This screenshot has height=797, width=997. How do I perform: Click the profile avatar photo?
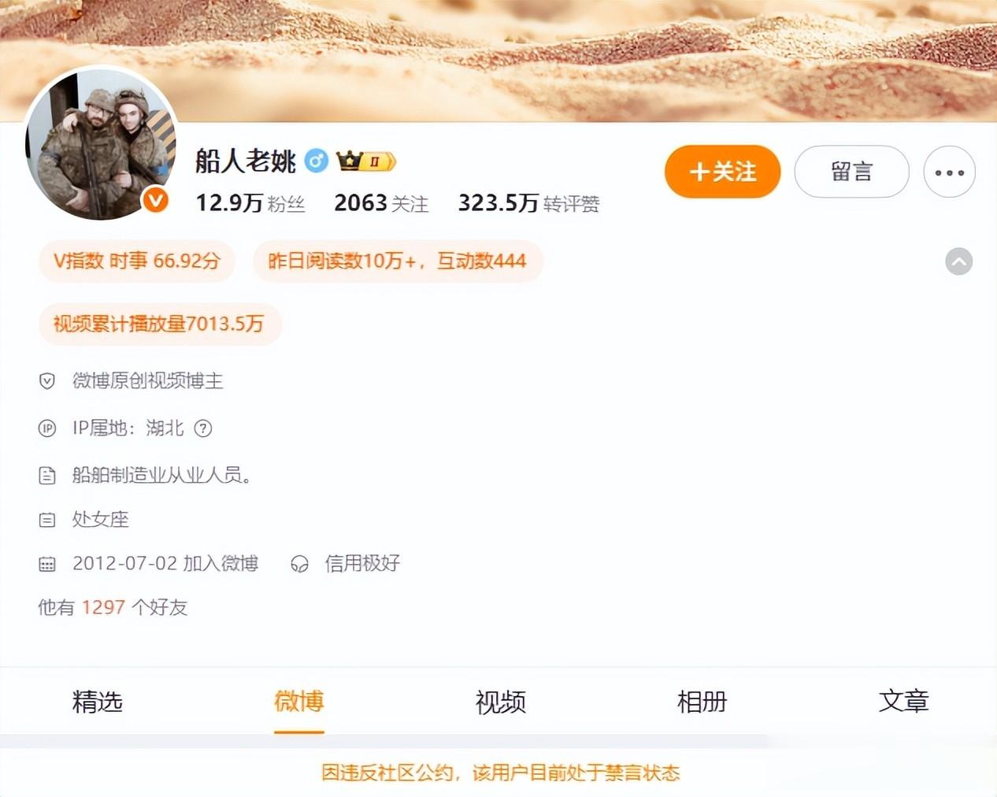(101, 143)
